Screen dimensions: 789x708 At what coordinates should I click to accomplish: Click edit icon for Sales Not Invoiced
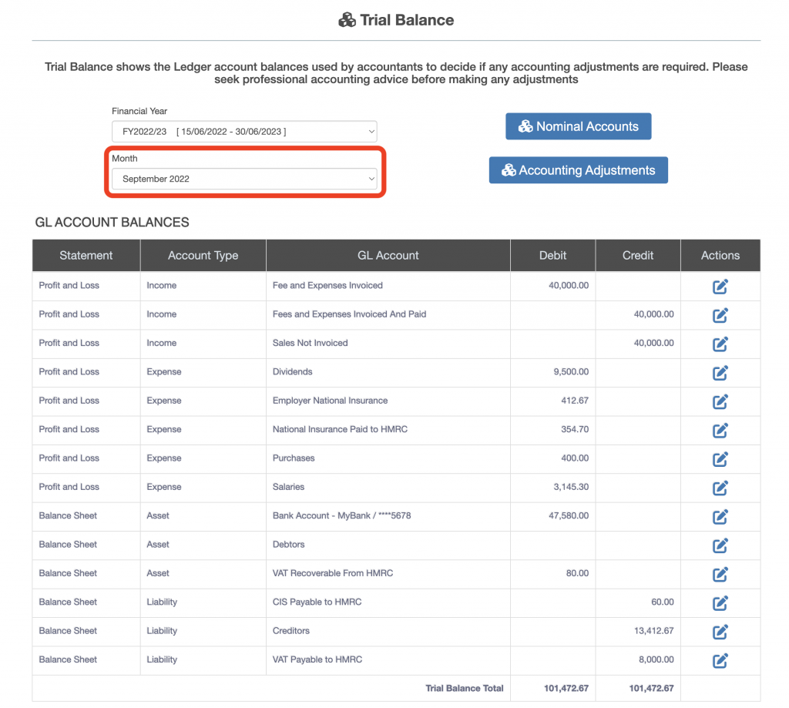(720, 344)
